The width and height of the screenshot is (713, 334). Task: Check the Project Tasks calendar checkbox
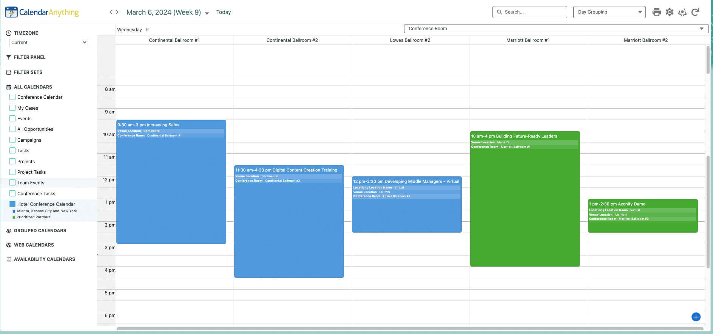click(12, 172)
